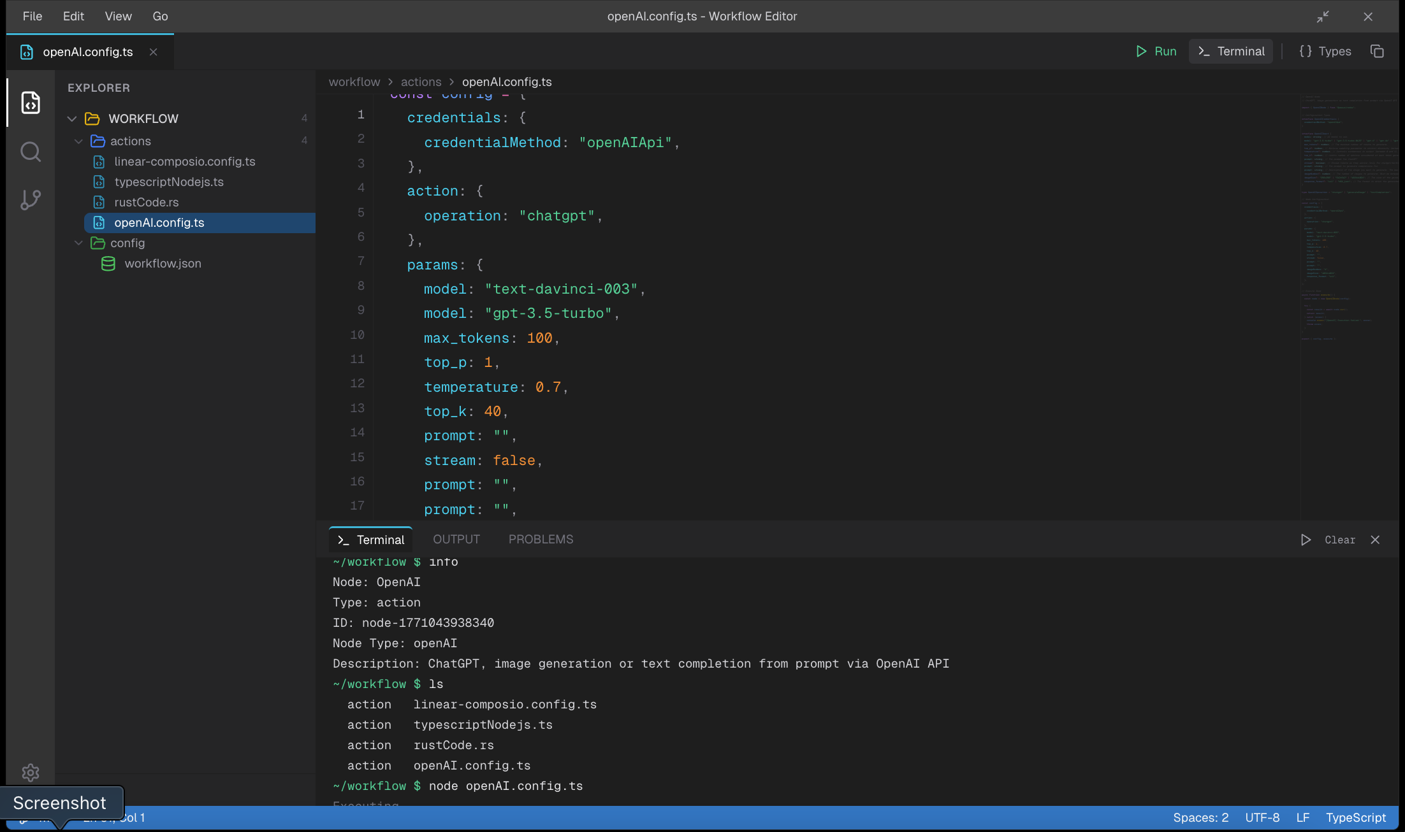The image size is (1405, 832).
Task: Open the Edit menu
Action: tap(73, 16)
